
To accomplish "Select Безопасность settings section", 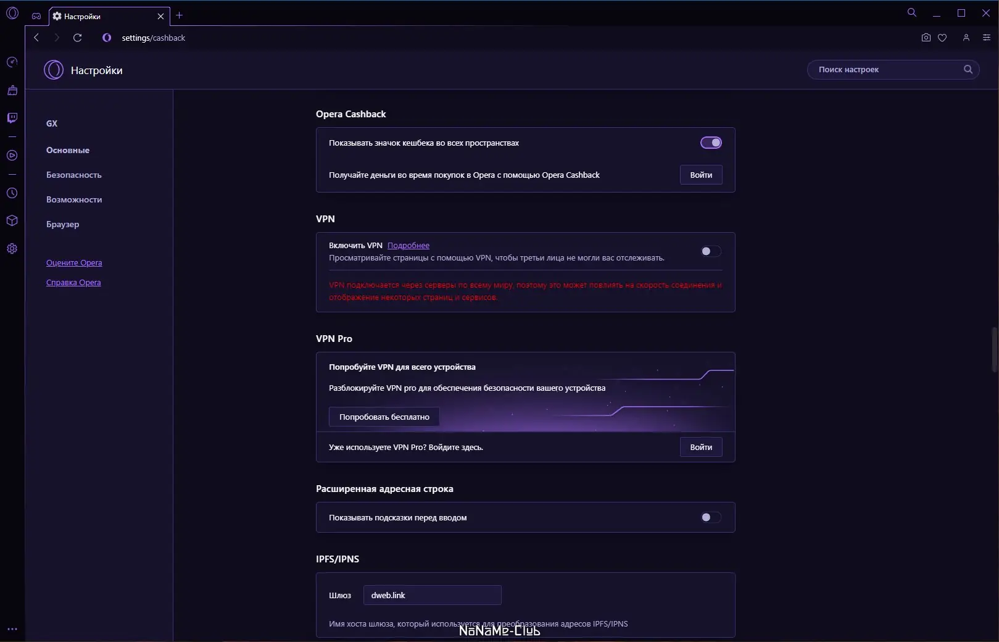I will tap(73, 175).
